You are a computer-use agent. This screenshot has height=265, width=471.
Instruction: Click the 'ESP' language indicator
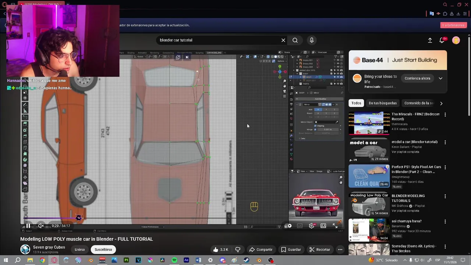click(438, 260)
